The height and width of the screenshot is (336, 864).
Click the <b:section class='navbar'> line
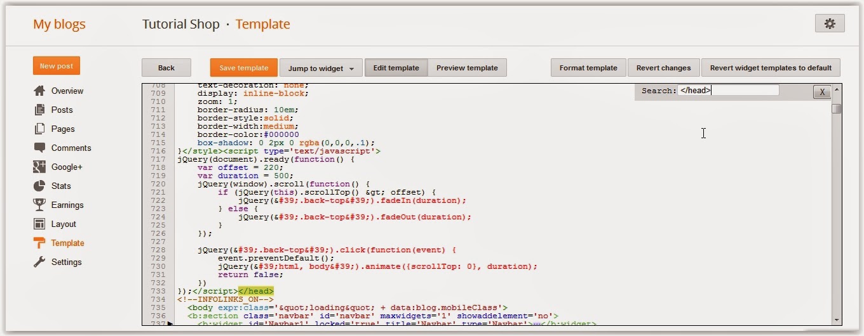tap(373, 316)
